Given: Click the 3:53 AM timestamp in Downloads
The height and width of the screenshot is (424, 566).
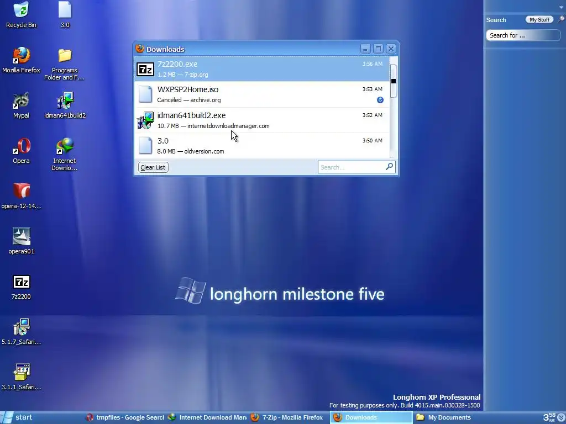Looking at the screenshot, I should [372, 89].
